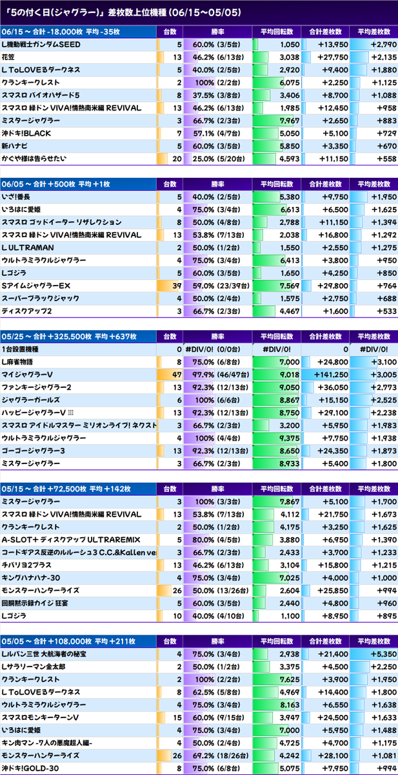Click total difference value +27,750
Screen dimensions: 398x775
point(324,57)
